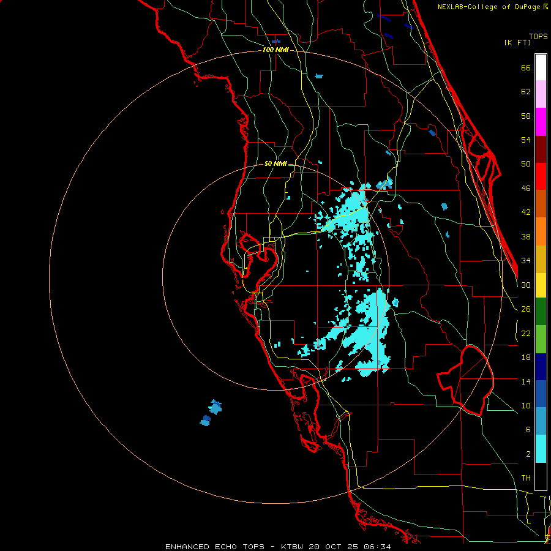Click the "22" legend label
The height and width of the screenshot is (551, 551).
click(526, 333)
